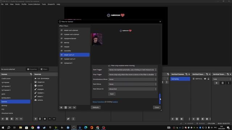Open the Next Move On dropdown

(132, 89)
